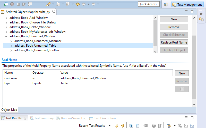Click the record icon in top toolbar

[x=12, y=4]
